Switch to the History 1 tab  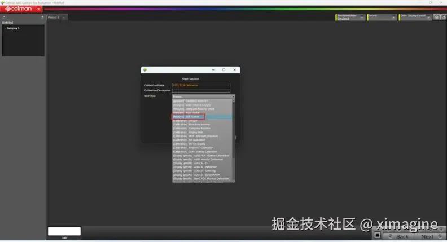[x=53, y=17]
